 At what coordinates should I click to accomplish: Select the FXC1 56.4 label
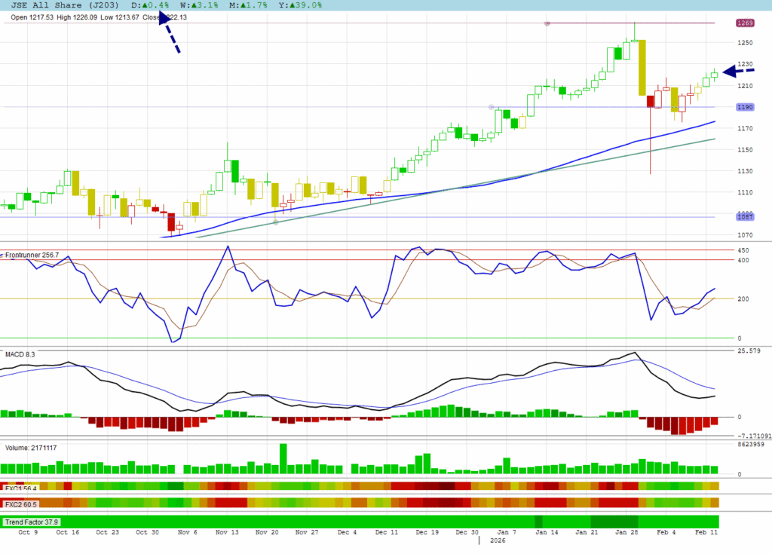pos(21,488)
